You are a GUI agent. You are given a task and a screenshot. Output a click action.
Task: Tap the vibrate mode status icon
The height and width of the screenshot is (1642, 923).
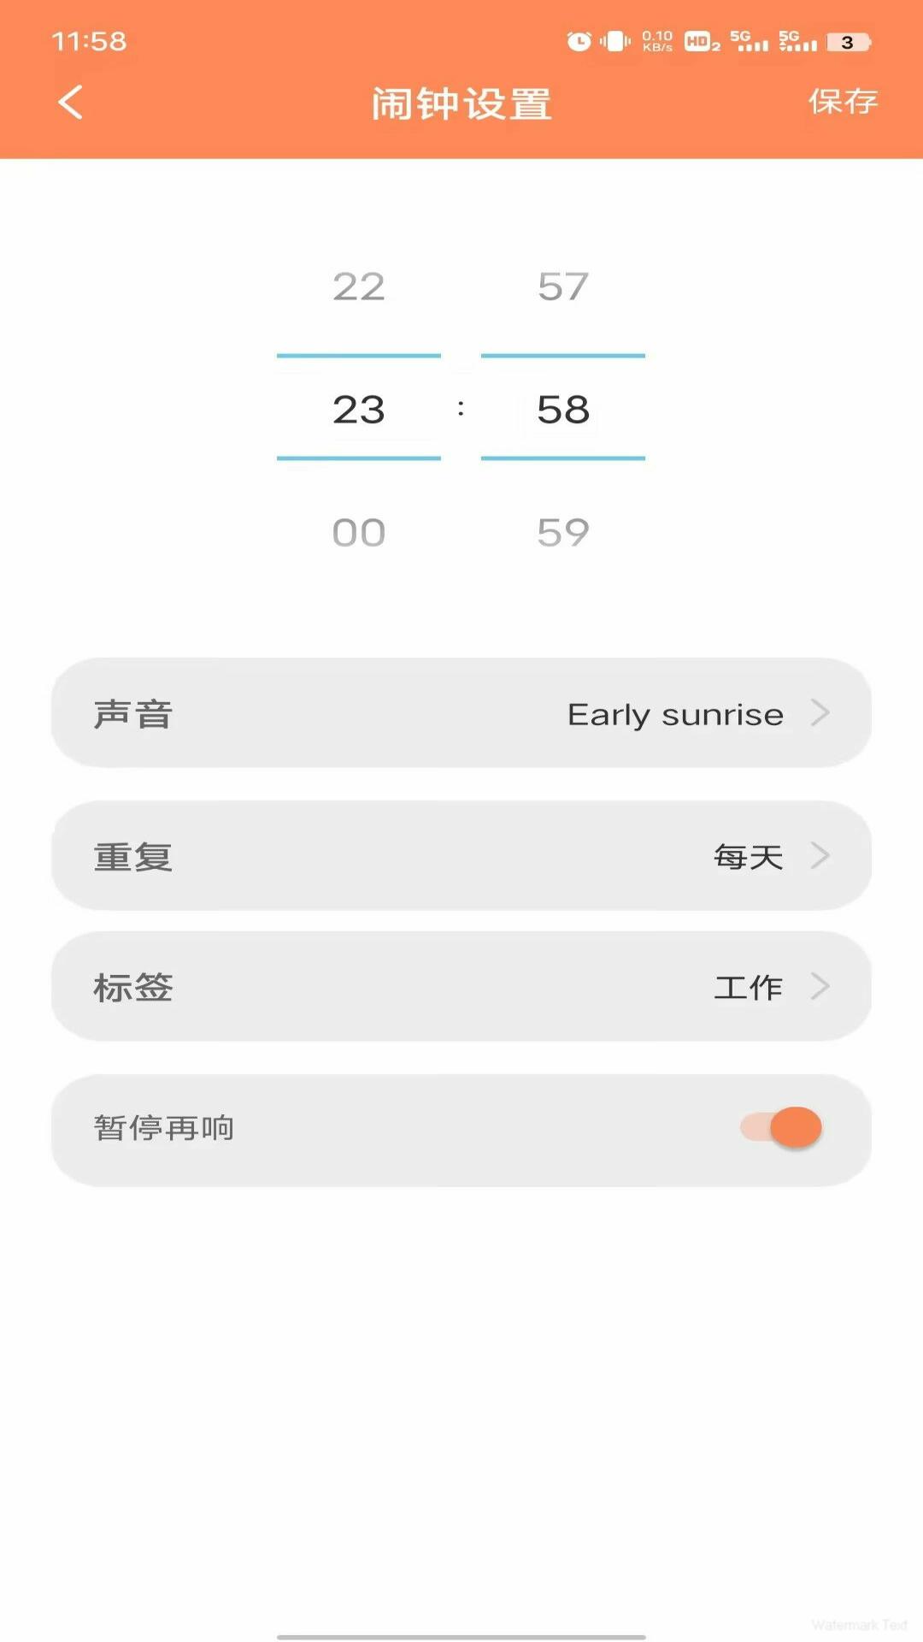tap(614, 41)
